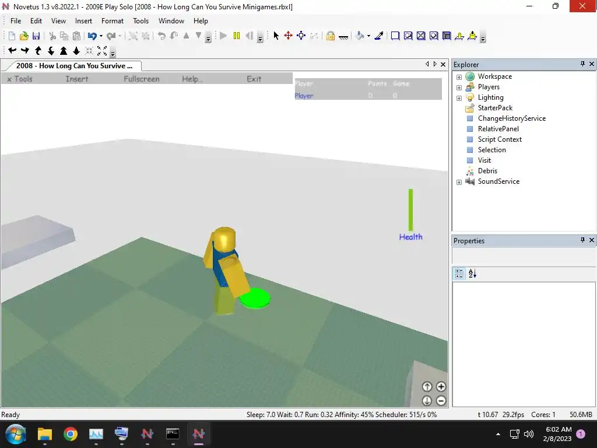Viewport: 597px width, 448px height.
Task: Select the blue Resize handles tool
Action: point(301,36)
